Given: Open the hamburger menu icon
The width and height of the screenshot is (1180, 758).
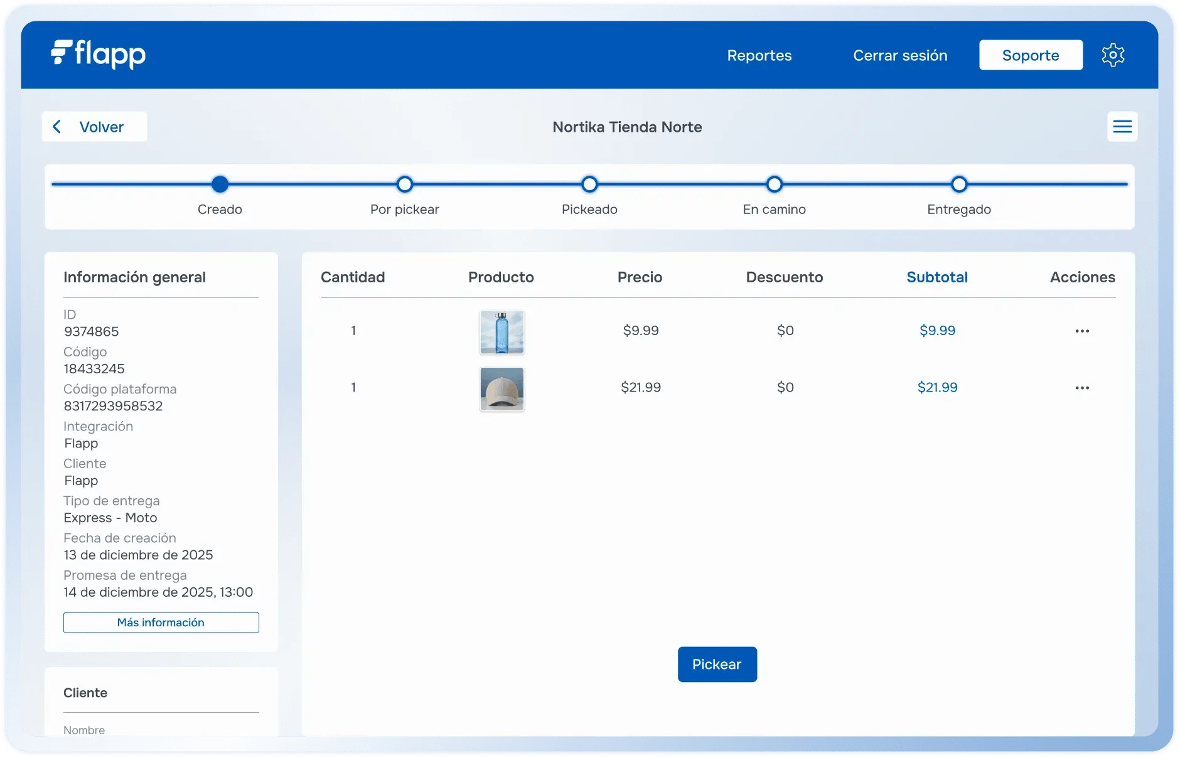Looking at the screenshot, I should tap(1122, 127).
